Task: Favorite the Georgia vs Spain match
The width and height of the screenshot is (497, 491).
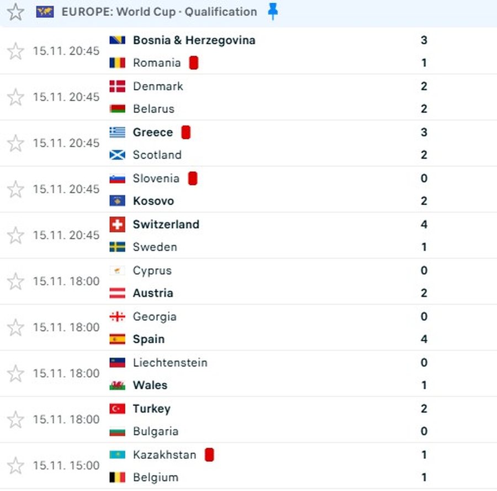Action: coord(15,327)
